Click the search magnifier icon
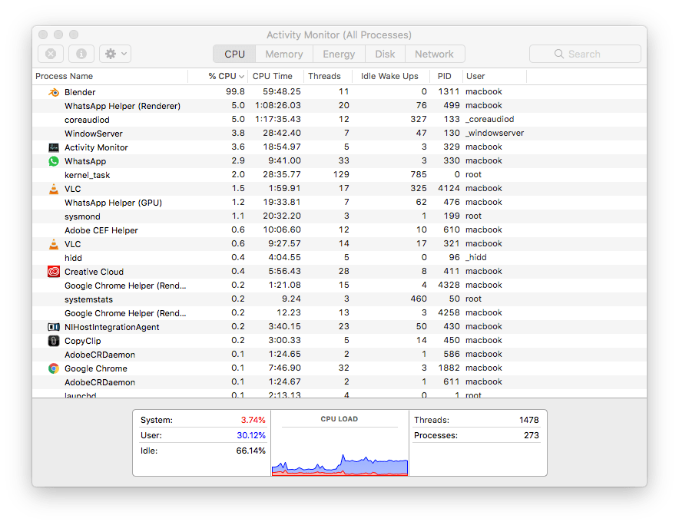Screen dimensions: 679x525 [x=559, y=54]
